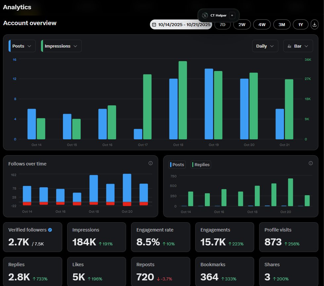Toggle the Replies series visibility
324x286 pixels.
click(x=201, y=164)
